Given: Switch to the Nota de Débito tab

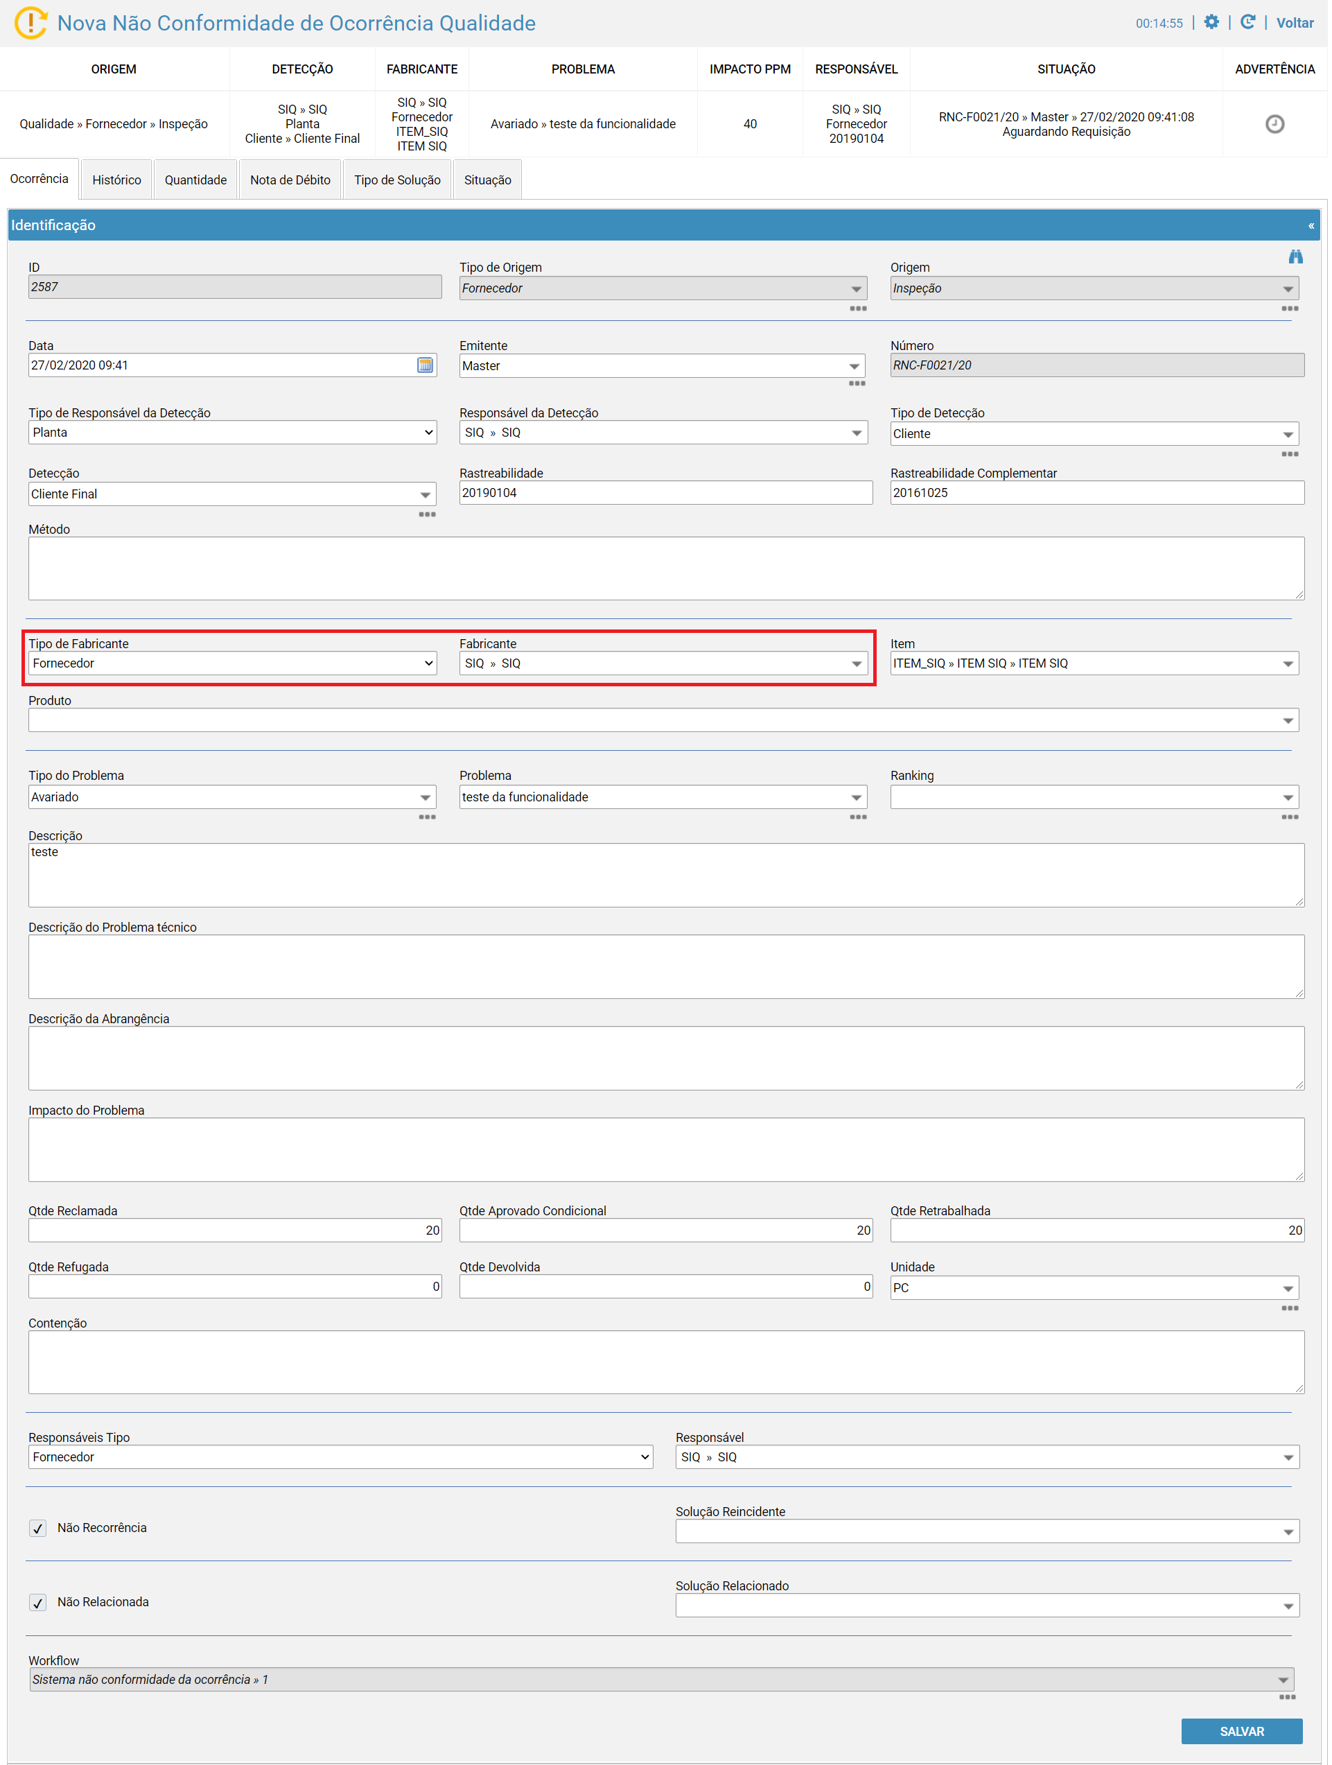Looking at the screenshot, I should [x=291, y=180].
